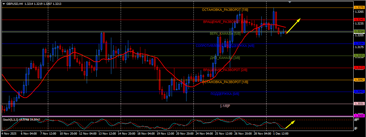Click the 1.3092 orange price tag

coord(359,80)
